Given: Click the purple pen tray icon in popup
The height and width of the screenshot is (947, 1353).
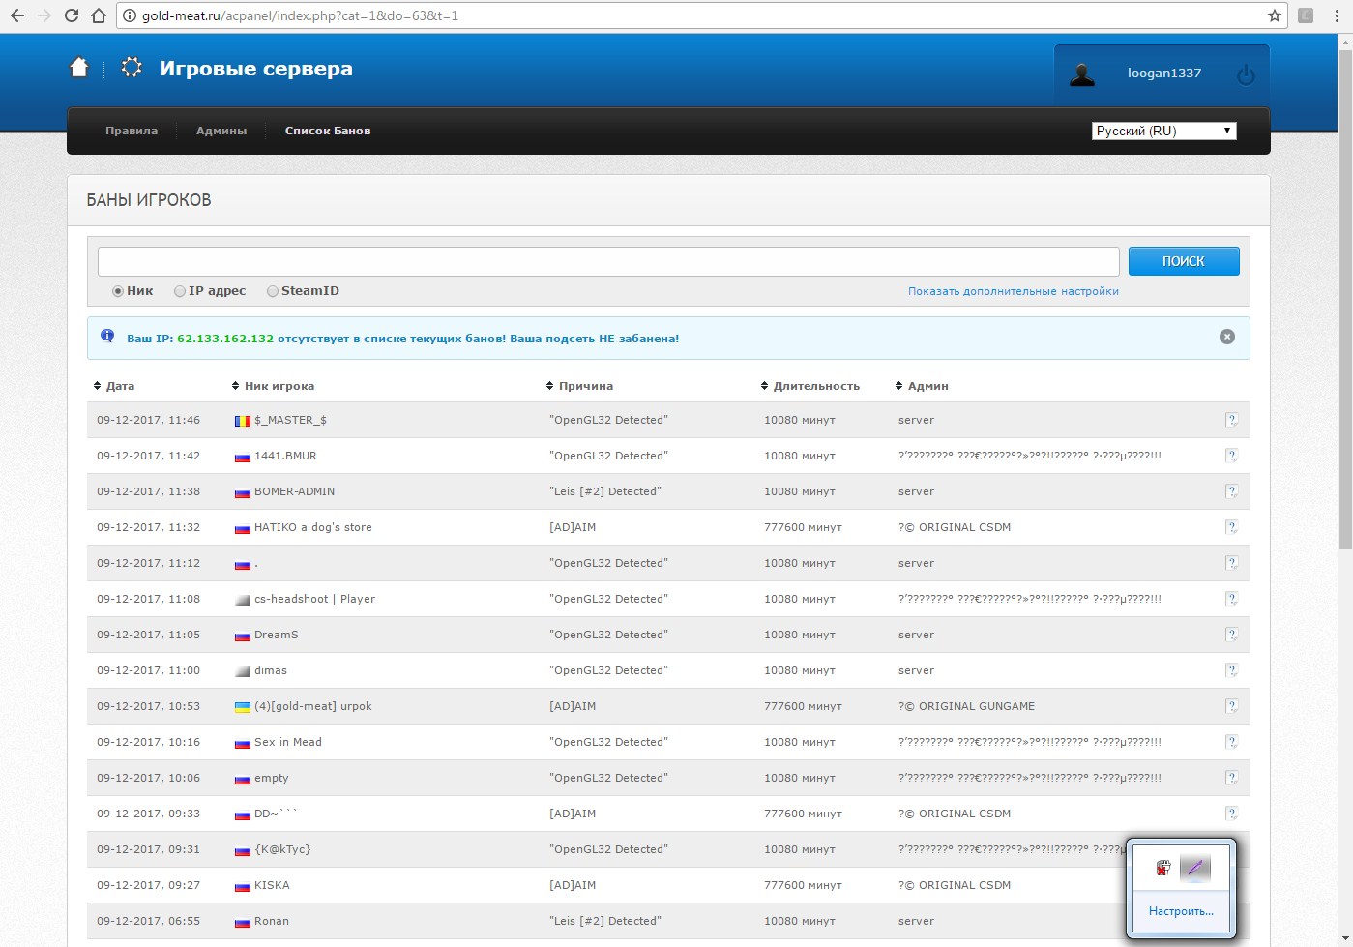Looking at the screenshot, I should click(x=1195, y=868).
